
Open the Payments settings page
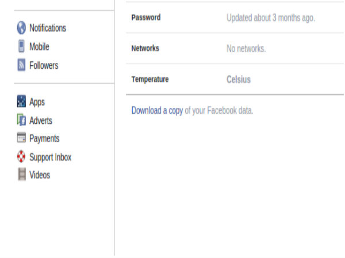44,138
